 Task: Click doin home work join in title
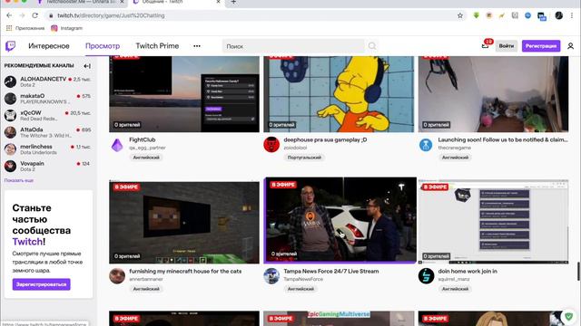coord(468,271)
